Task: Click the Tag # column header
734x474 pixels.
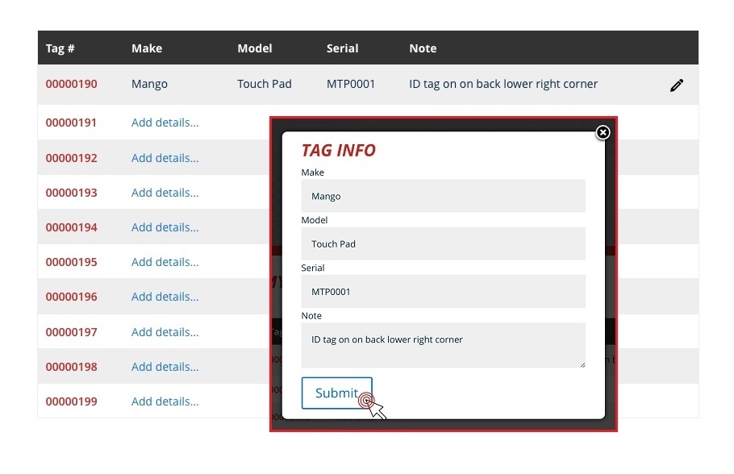Action: [60, 48]
